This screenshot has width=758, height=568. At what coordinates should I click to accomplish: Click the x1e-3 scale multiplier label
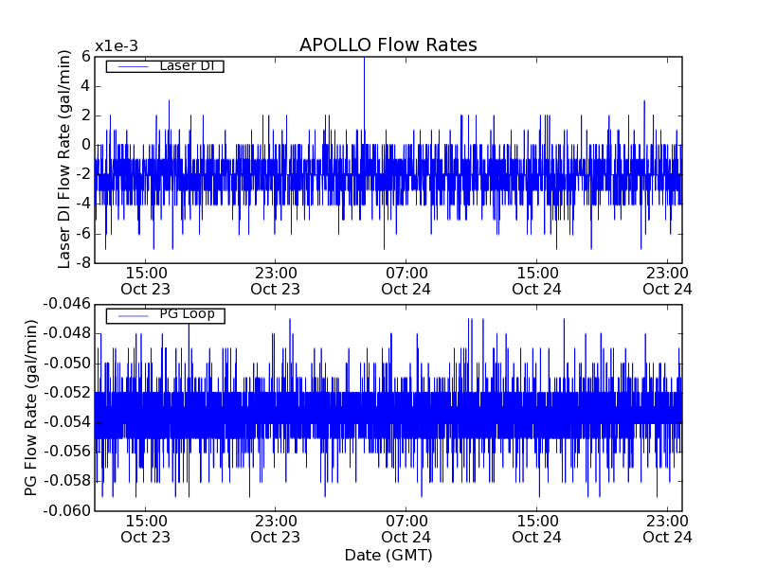pos(117,47)
